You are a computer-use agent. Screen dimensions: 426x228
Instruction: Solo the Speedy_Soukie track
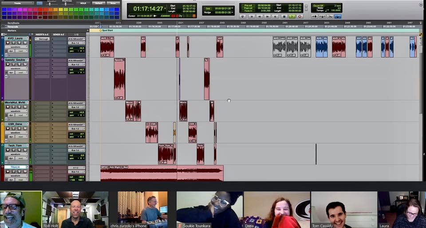pyautogui.click(x=19, y=64)
